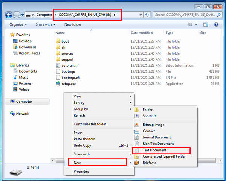Image resolution: width=226 pixels, height=181 pixels.
Task: Choose Refresh from the context menu
Action: (x=99, y=116)
